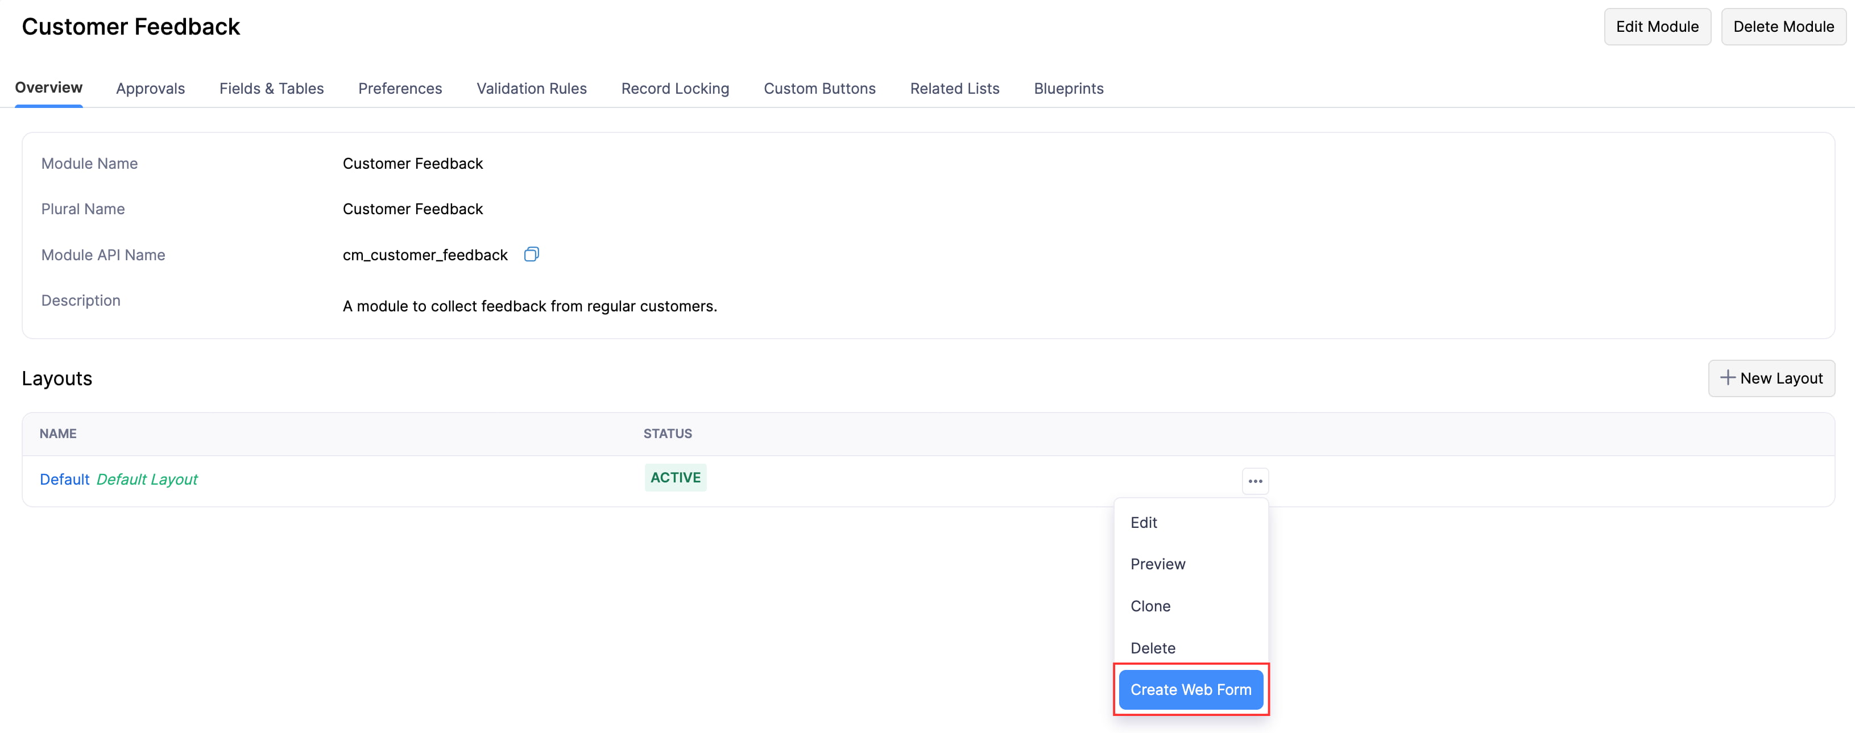This screenshot has width=1855, height=733.
Task: Switch to the Fields & Tables tab
Action: (x=271, y=88)
